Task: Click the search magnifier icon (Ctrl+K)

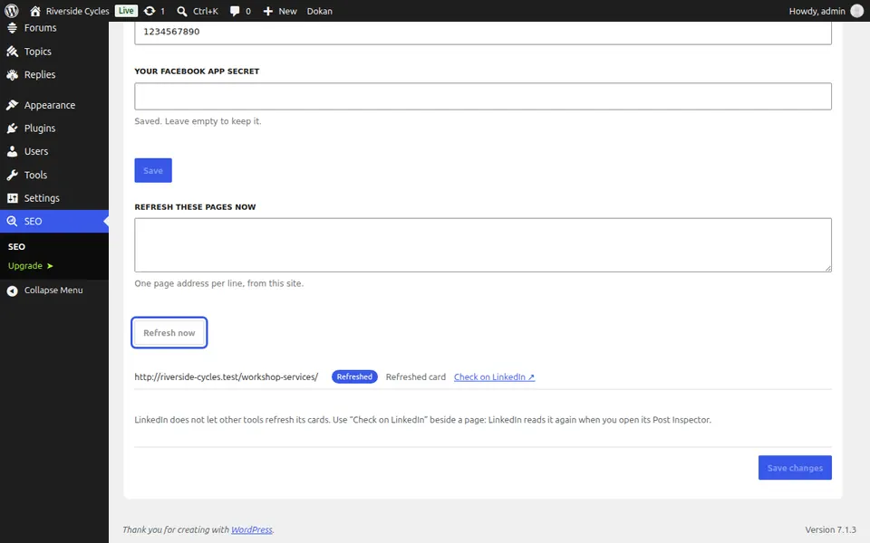Action: click(x=182, y=11)
